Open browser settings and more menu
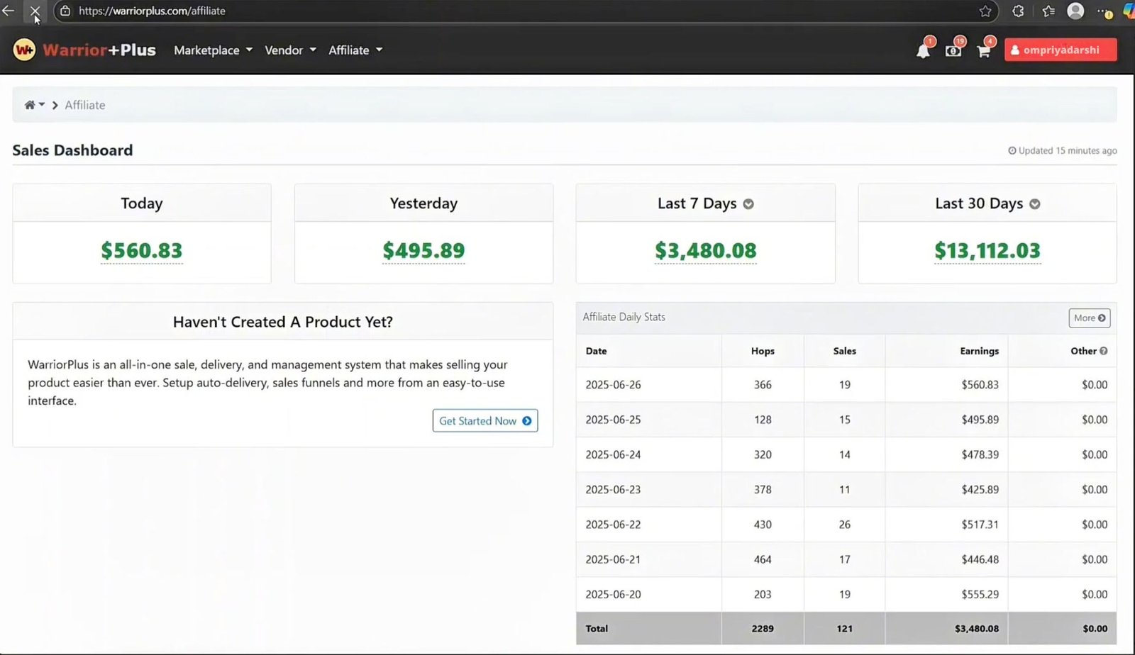Image resolution: width=1135 pixels, height=655 pixels. pos(1104,11)
